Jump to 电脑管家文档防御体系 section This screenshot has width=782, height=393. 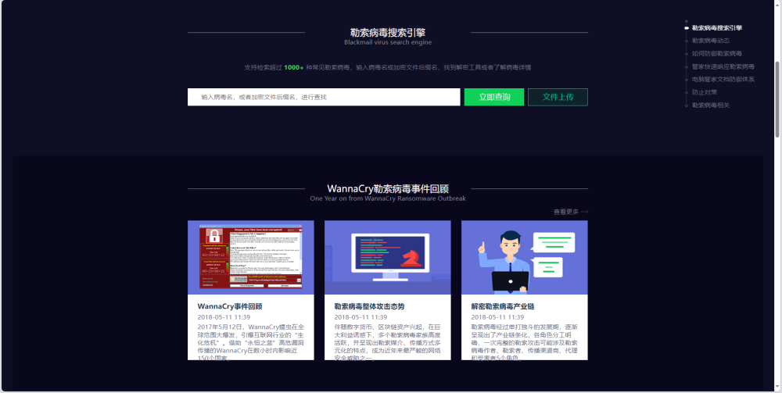pos(723,80)
